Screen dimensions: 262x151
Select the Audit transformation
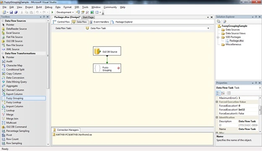click(9, 61)
